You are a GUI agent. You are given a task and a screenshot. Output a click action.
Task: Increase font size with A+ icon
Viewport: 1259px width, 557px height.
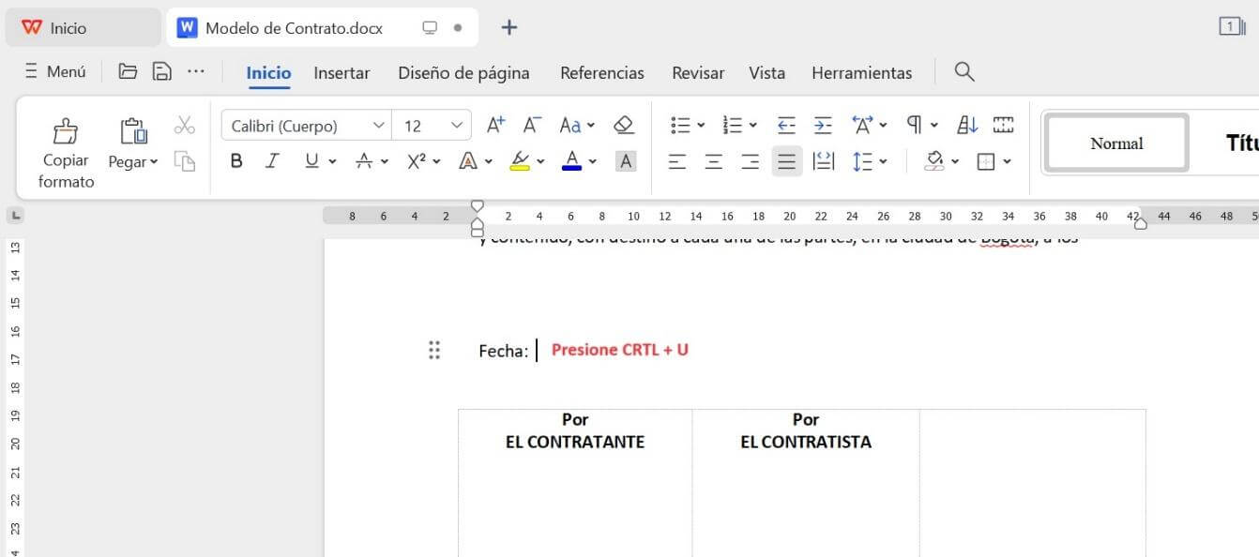[x=494, y=123]
